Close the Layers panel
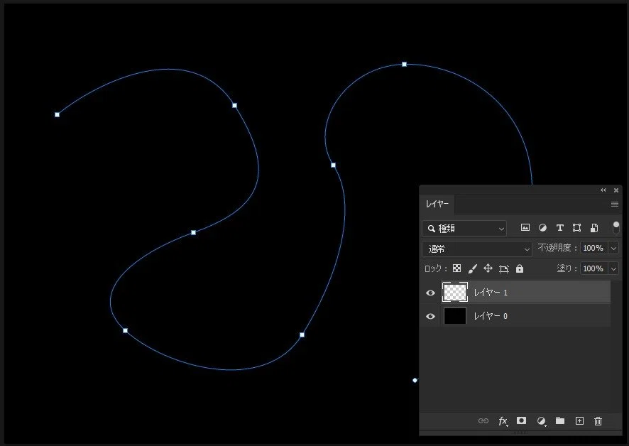This screenshot has width=629, height=446. pos(616,190)
